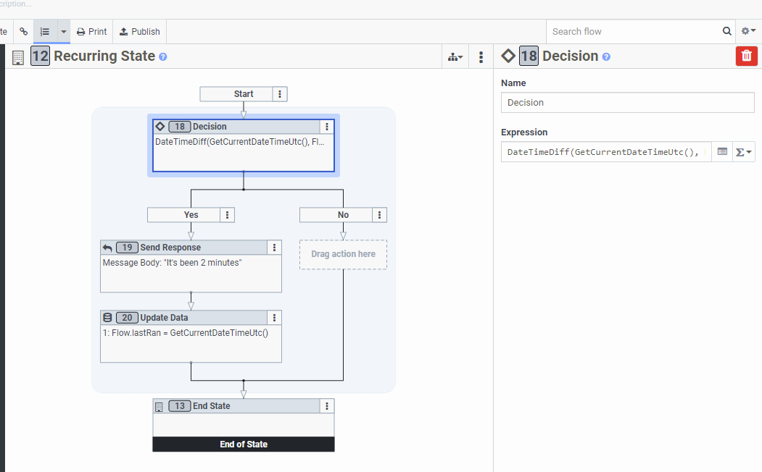This screenshot has height=472, width=762.
Task: Open the No branch options menu
Action: 379,215
